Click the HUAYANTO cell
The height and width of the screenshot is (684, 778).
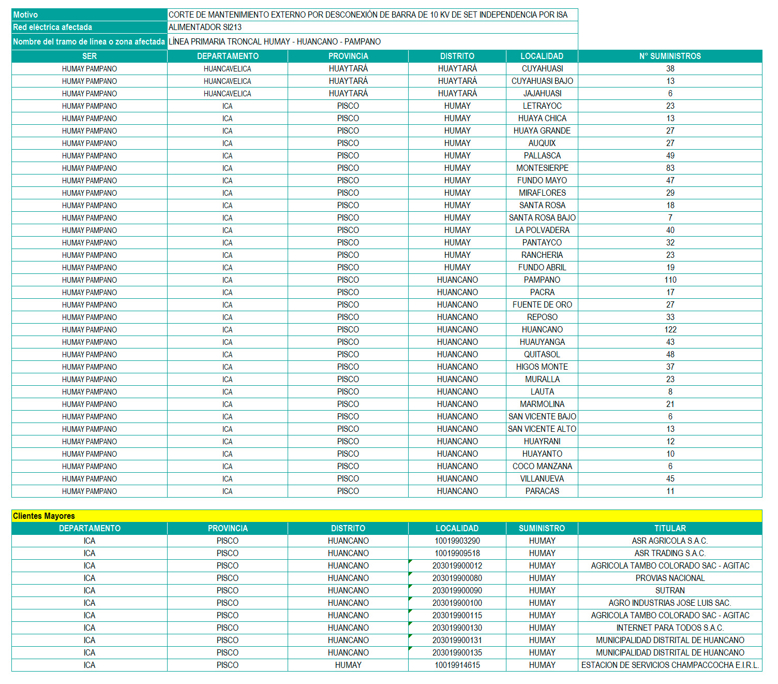point(542,454)
